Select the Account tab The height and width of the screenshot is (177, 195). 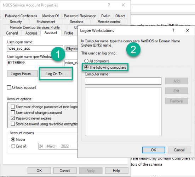coord(51,32)
